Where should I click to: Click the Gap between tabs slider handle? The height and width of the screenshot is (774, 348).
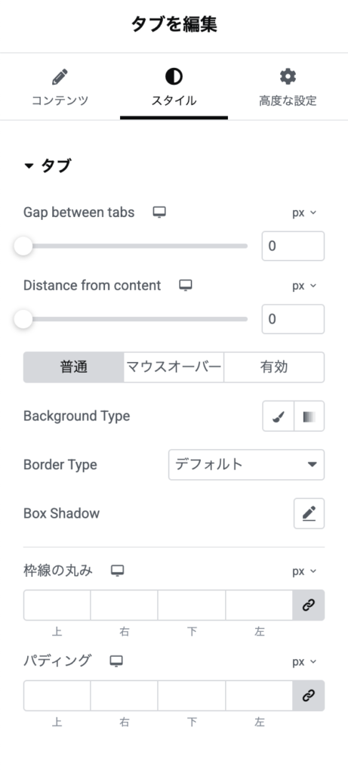23,246
